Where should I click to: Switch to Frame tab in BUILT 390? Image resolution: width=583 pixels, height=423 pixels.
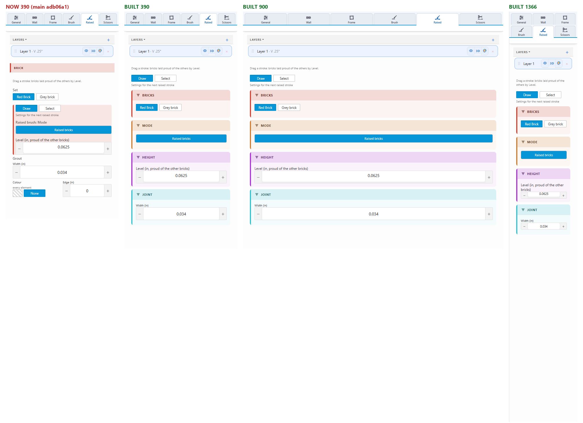[x=171, y=19]
